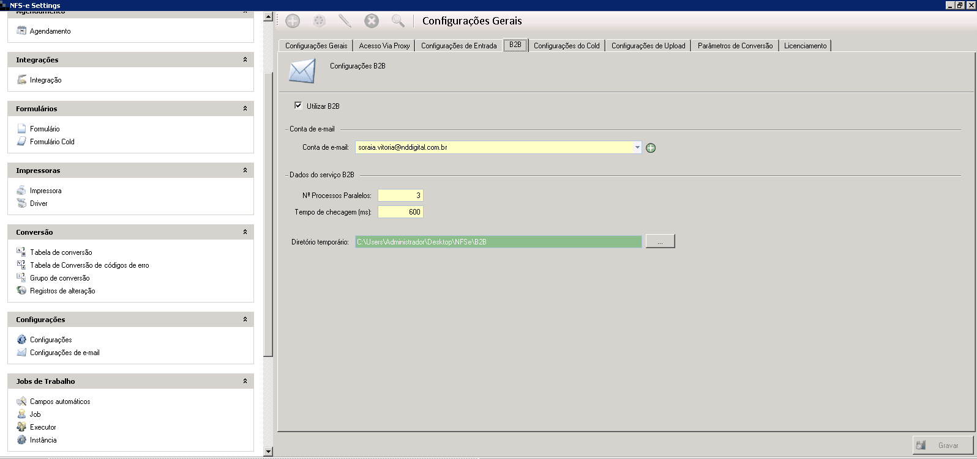Open Tabela de conversão item

point(61,252)
